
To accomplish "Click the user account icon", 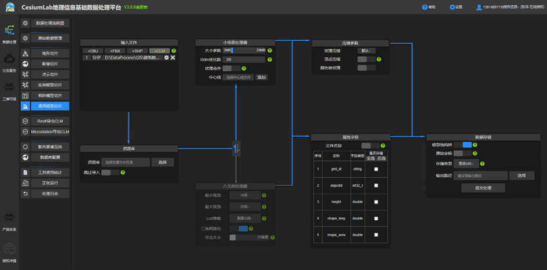I will point(479,7).
